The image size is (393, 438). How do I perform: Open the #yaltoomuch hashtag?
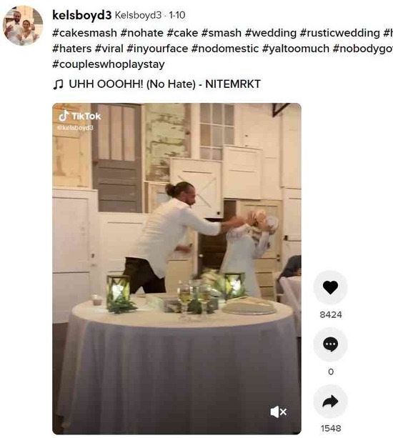[296, 49]
